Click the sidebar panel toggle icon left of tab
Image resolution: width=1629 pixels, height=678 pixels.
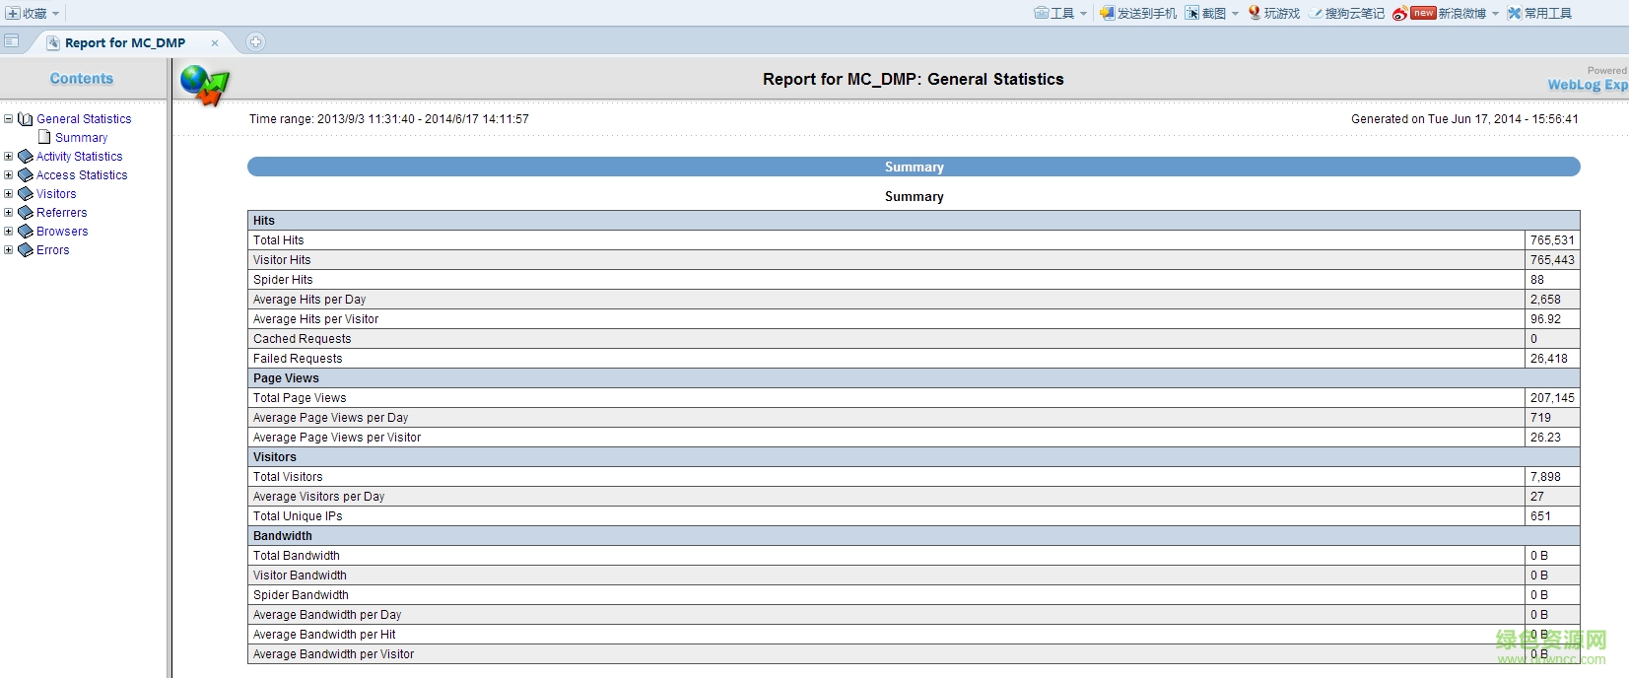coord(12,41)
